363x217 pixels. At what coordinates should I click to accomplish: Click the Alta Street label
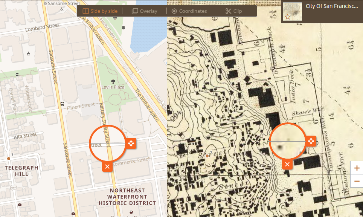point(25,136)
